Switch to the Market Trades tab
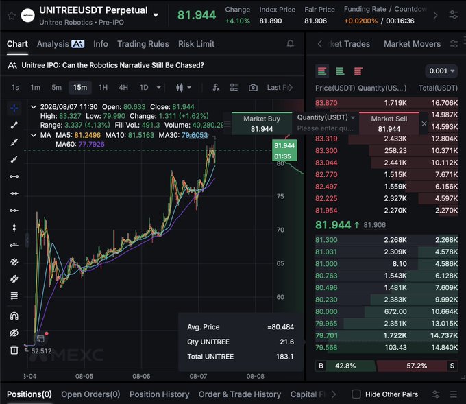 pos(349,44)
